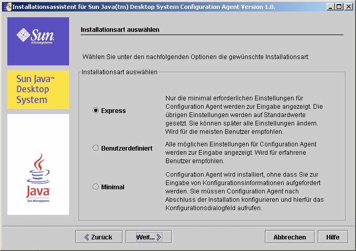Click the 'Installationsart auswählen' group box label
The height and width of the screenshot is (251, 356).
pos(119,72)
